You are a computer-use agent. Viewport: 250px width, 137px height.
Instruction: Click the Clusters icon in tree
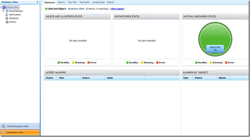(7, 22)
